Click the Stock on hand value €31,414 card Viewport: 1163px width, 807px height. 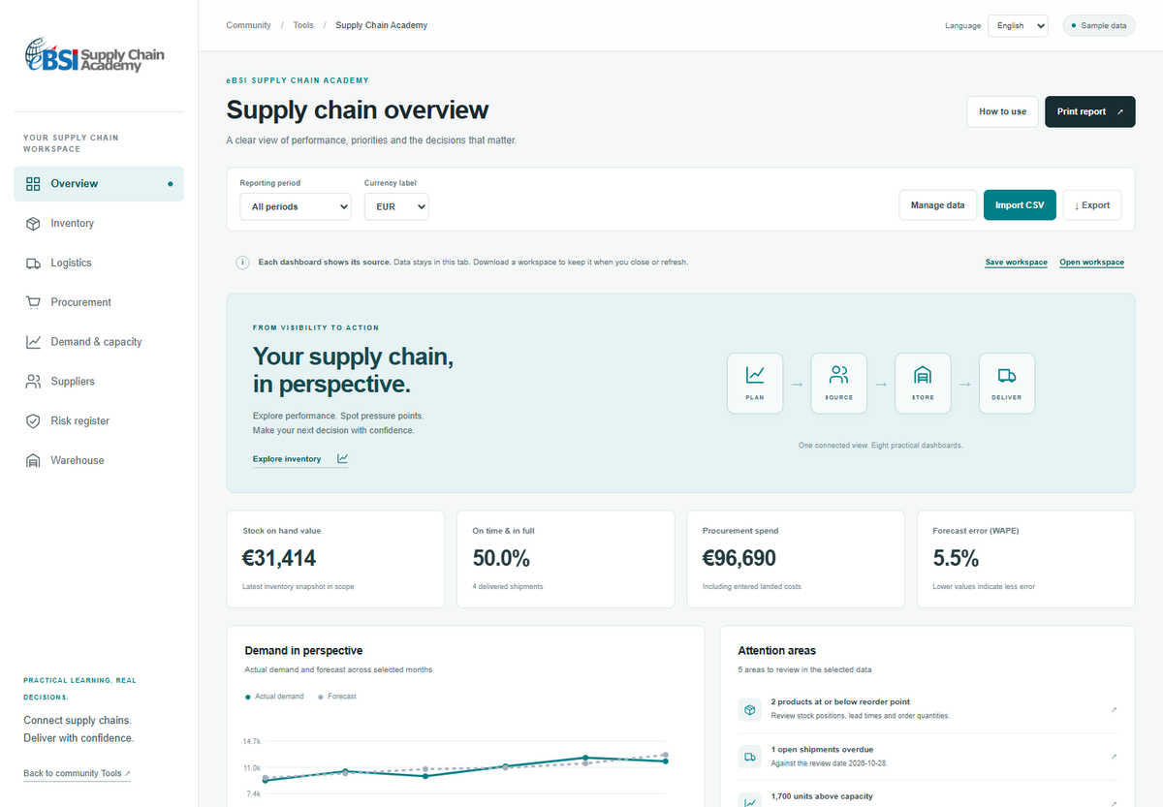pyautogui.click(x=335, y=560)
